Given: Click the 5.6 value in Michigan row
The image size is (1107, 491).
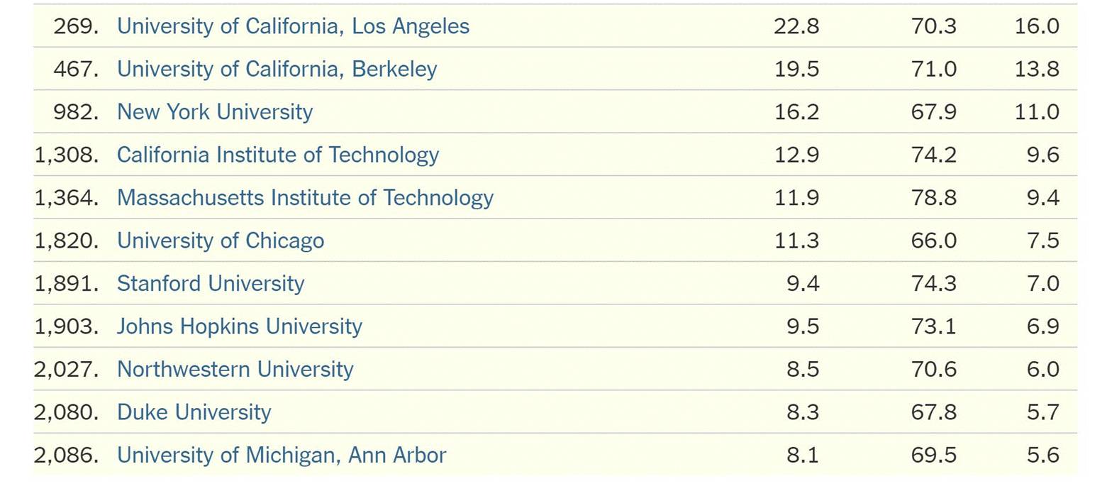Looking at the screenshot, I should pos(1042,455).
